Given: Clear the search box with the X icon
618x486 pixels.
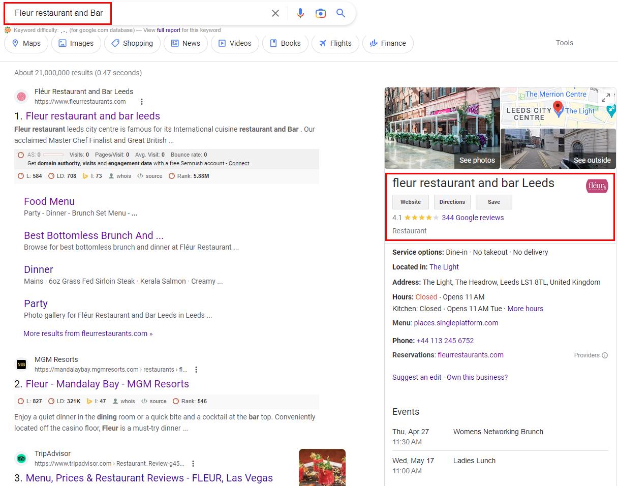Looking at the screenshot, I should point(275,13).
